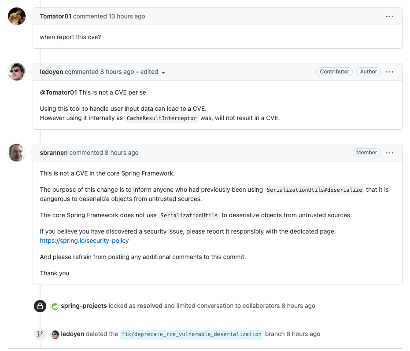Click ledoyen's small avatar in branch event
The width and height of the screenshot is (410, 351).
pos(55,334)
